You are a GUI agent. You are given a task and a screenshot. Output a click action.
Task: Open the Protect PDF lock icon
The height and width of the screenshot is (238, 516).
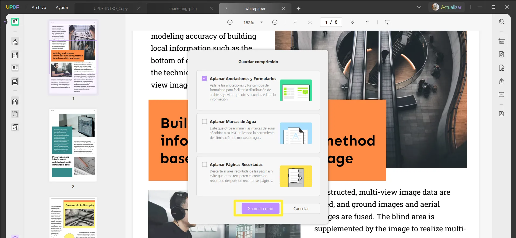pos(502,68)
